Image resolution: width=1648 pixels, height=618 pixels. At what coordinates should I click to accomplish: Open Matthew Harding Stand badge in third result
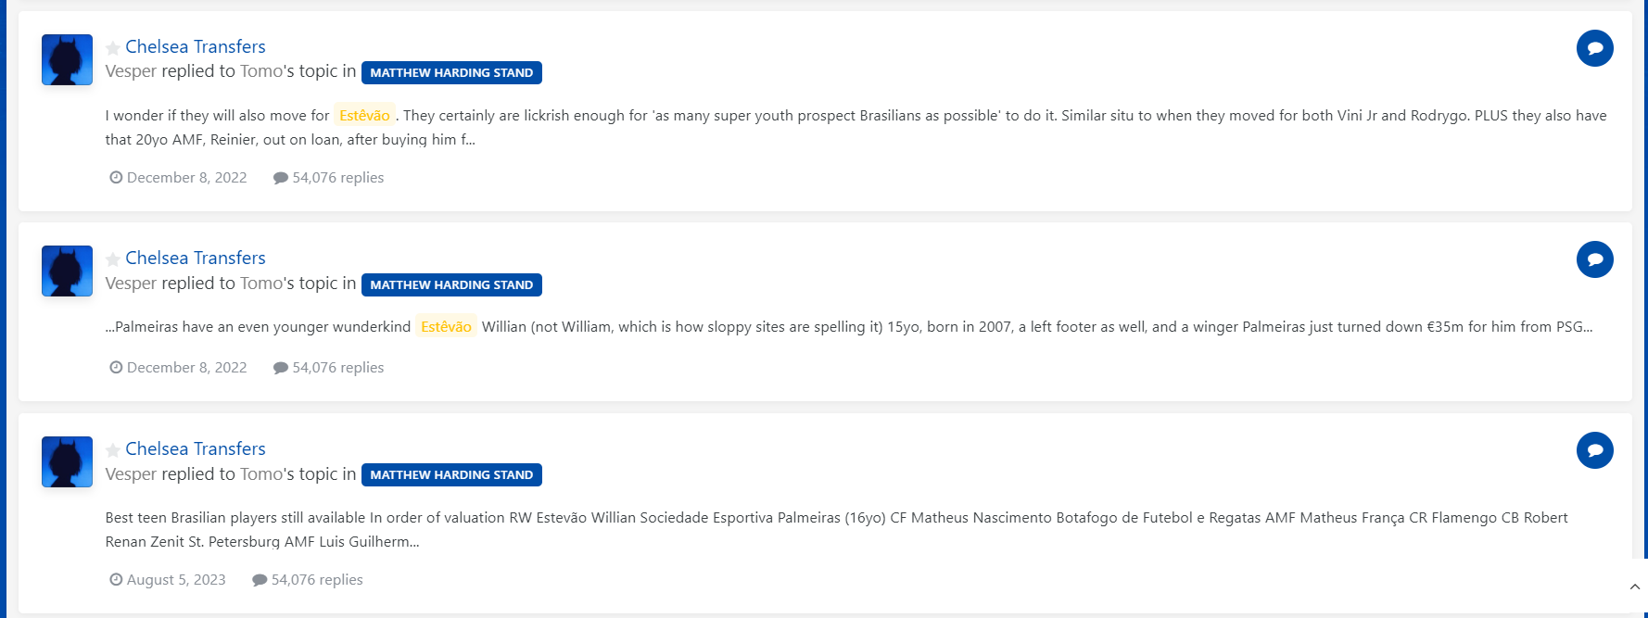tap(451, 474)
